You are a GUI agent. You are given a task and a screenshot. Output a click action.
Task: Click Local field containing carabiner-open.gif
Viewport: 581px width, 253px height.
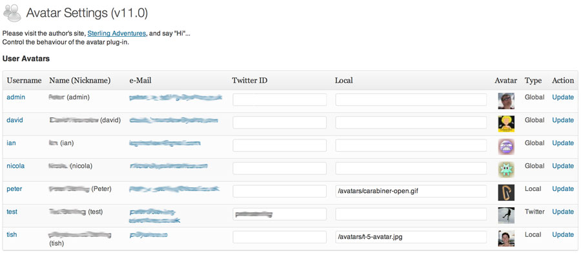point(411,192)
